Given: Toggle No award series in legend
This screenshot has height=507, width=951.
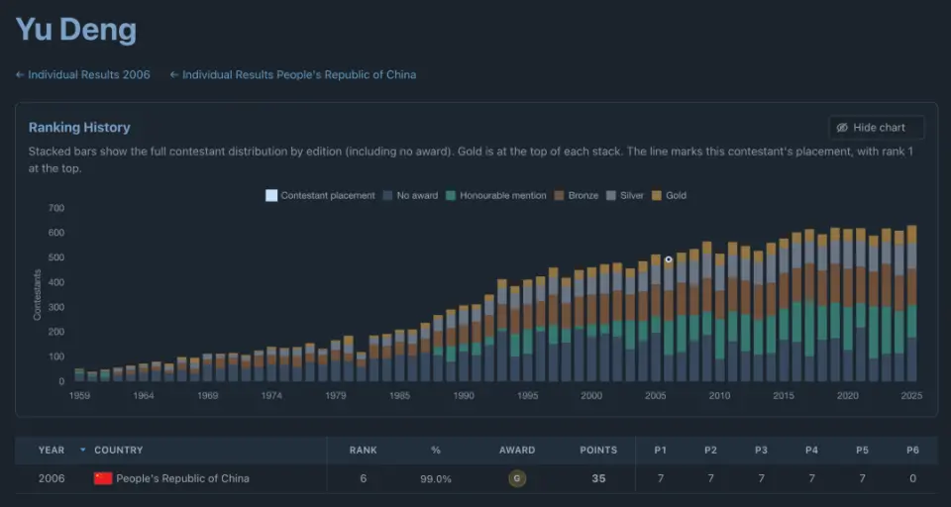Looking at the screenshot, I should pyautogui.click(x=410, y=195).
